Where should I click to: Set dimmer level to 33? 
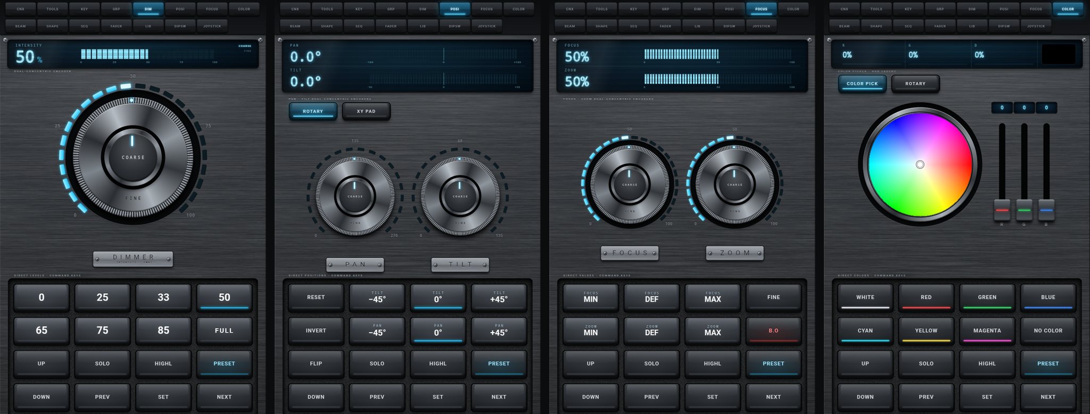point(163,297)
